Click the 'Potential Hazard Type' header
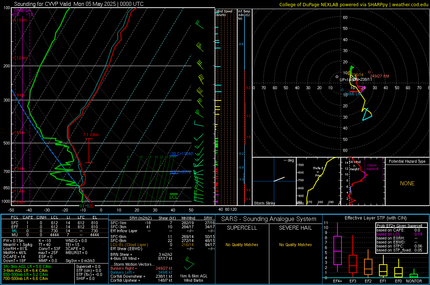 [x=407, y=161]
